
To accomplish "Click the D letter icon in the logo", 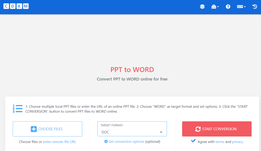I will (12, 6).
